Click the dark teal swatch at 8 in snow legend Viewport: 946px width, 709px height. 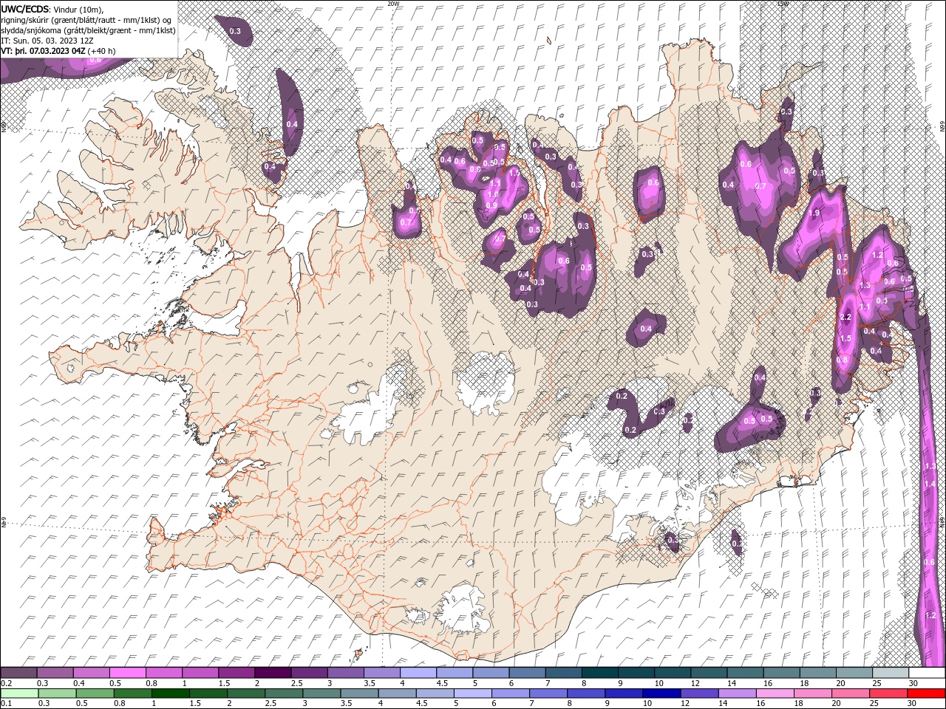[599, 673]
